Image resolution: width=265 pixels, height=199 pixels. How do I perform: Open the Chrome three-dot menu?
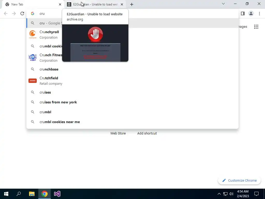[x=259, y=13]
